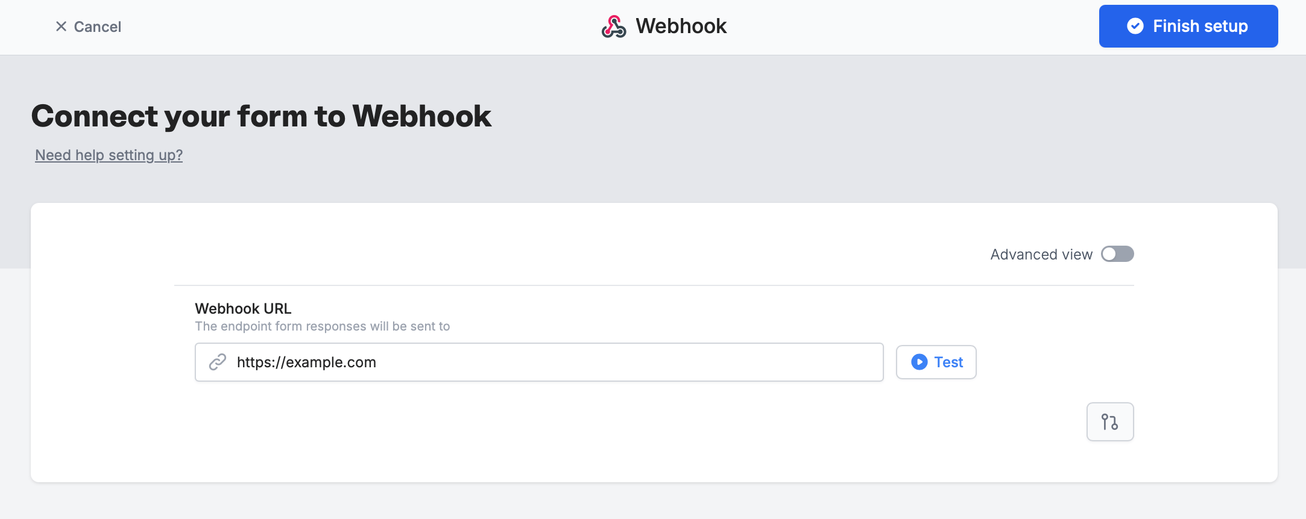
Task: Click the Webhook title in header
Action: coord(681,26)
